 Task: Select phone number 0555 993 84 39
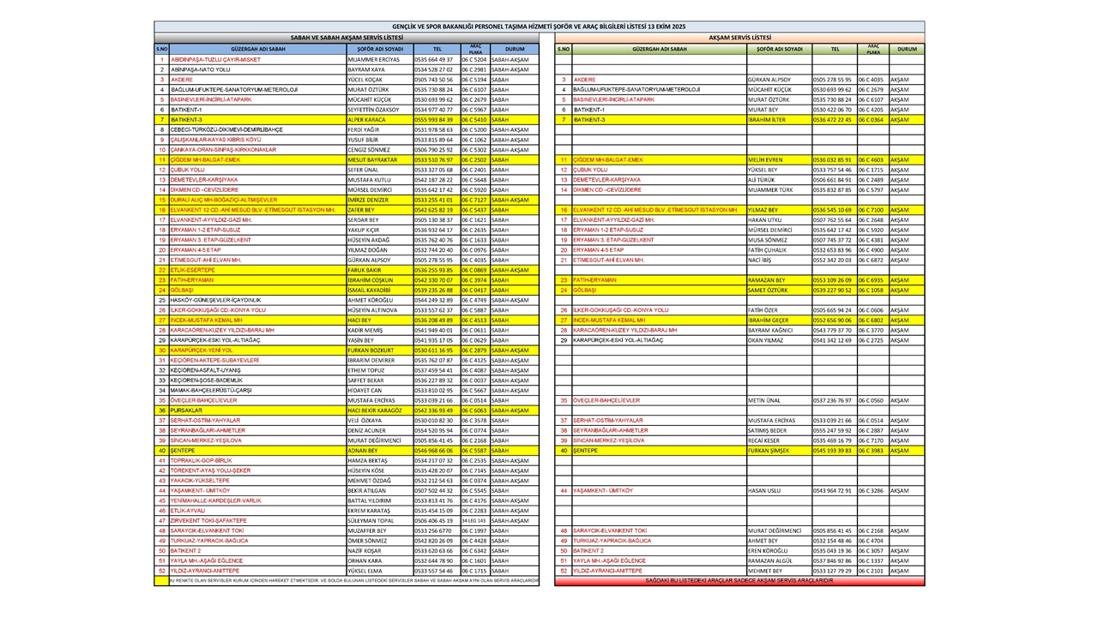433,120
